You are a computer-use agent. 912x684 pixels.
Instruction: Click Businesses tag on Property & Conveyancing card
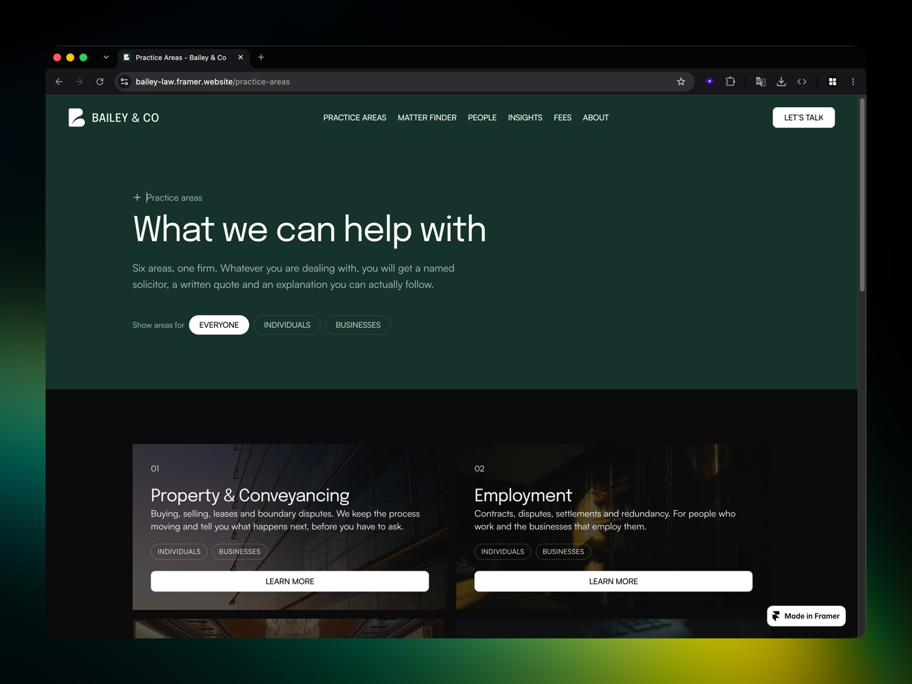(x=239, y=552)
